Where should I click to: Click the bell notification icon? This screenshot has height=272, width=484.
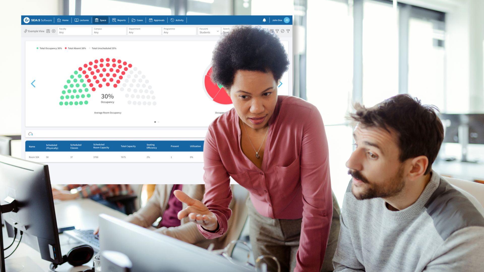pos(264,20)
